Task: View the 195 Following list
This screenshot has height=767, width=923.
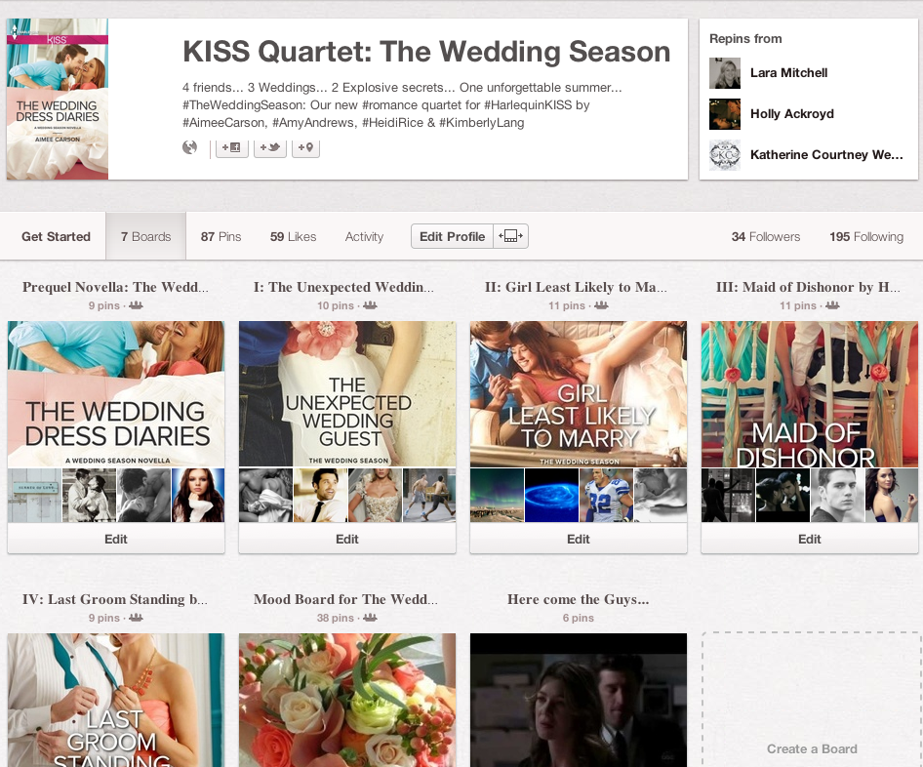Action: (866, 236)
